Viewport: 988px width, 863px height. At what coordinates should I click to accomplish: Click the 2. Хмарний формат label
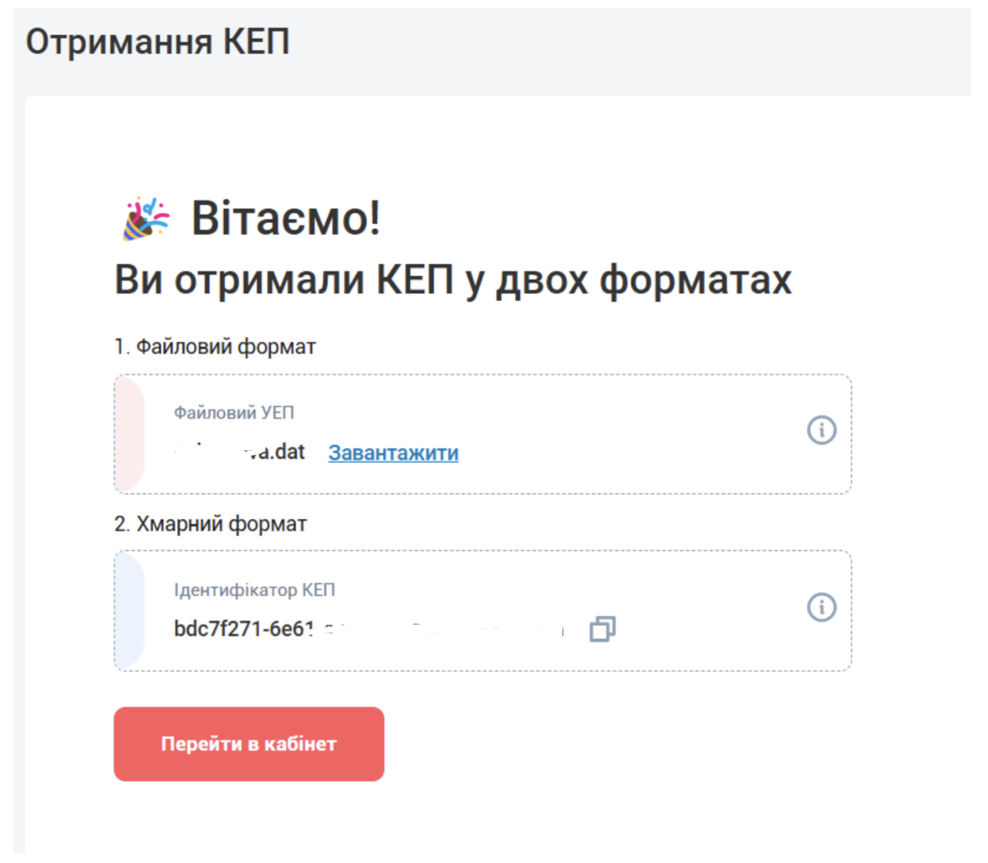click(210, 524)
